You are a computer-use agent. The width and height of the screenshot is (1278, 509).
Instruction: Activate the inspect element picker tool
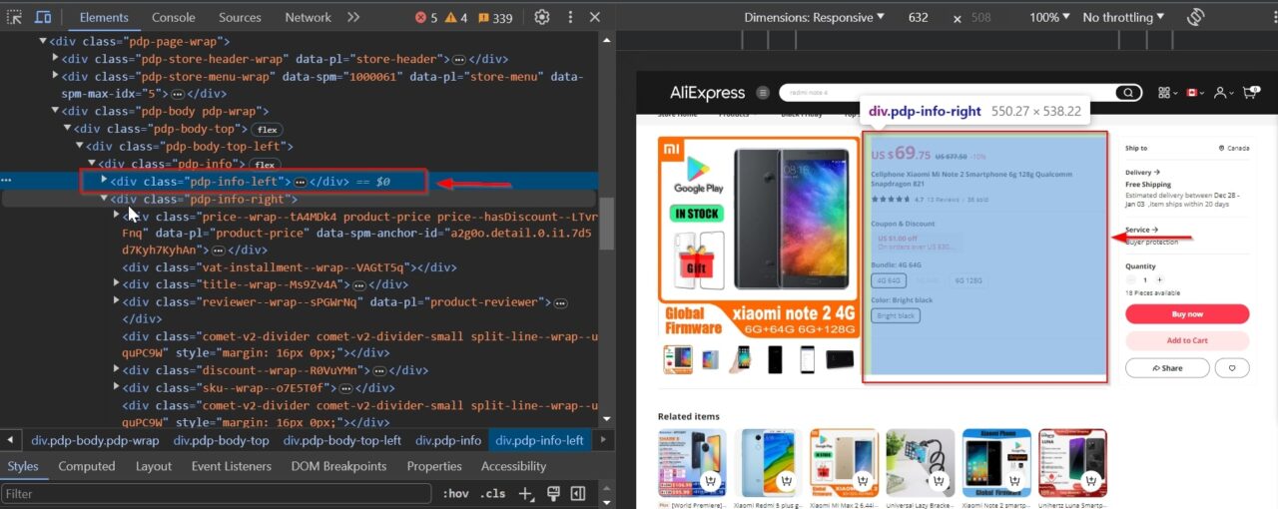pyautogui.click(x=14, y=17)
